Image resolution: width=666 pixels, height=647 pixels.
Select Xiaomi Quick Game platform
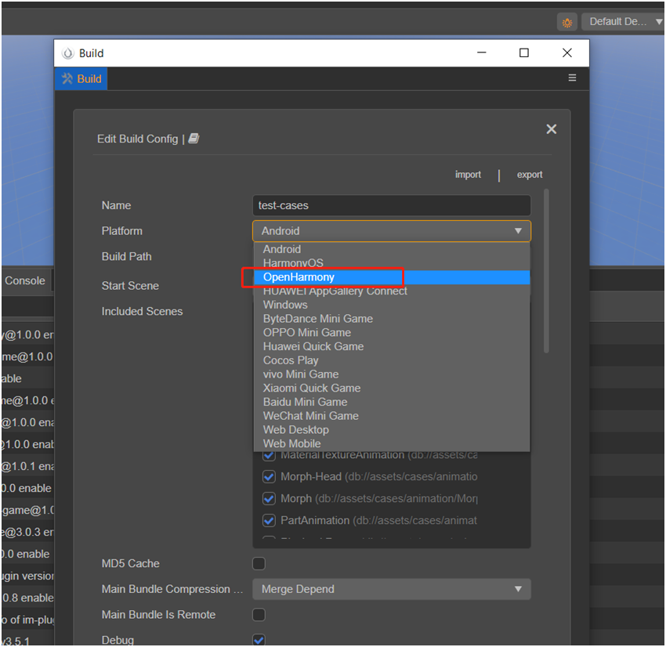click(x=392, y=388)
